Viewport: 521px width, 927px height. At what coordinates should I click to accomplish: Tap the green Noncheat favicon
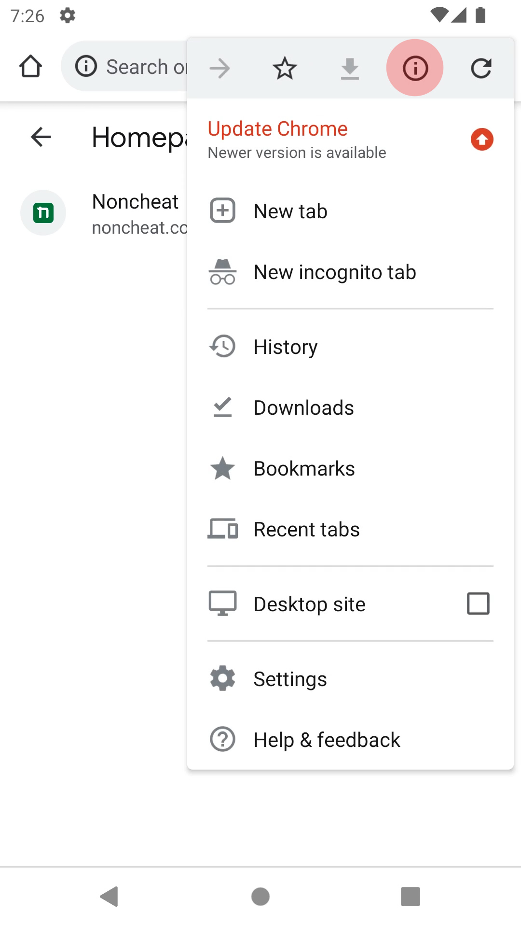[x=43, y=213]
